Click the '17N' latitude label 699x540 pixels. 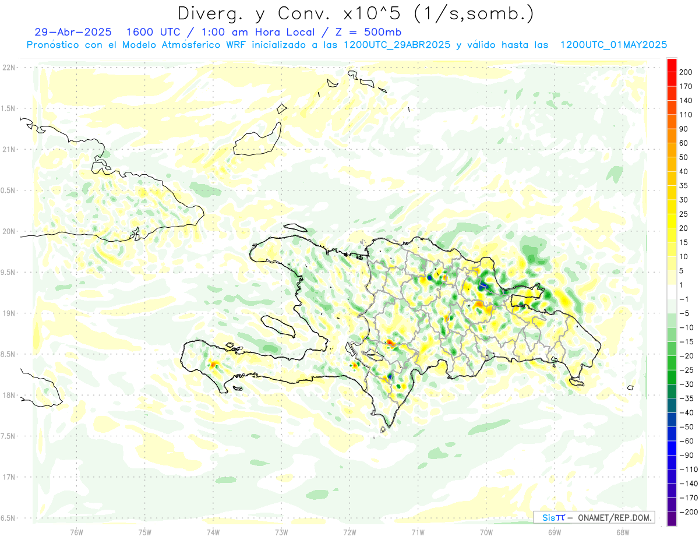[9, 477]
